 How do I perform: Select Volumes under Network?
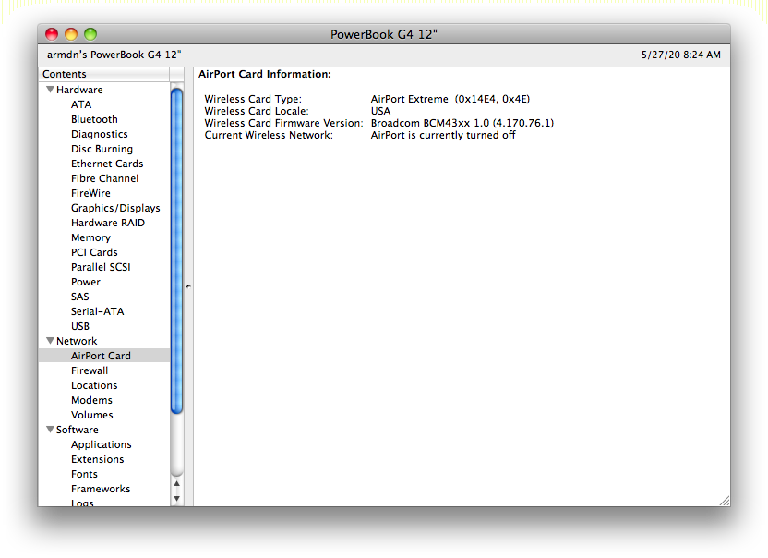[92, 415]
